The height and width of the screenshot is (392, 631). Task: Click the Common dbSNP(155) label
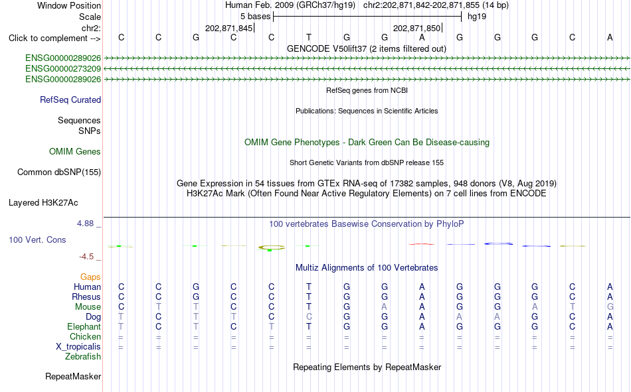click(59, 172)
